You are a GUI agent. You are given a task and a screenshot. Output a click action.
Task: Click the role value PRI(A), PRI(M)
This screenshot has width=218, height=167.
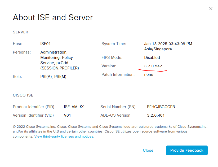[53, 77]
